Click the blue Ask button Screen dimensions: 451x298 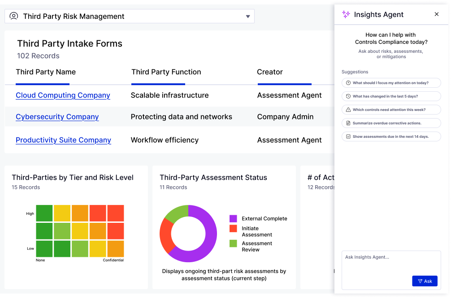pyautogui.click(x=425, y=281)
